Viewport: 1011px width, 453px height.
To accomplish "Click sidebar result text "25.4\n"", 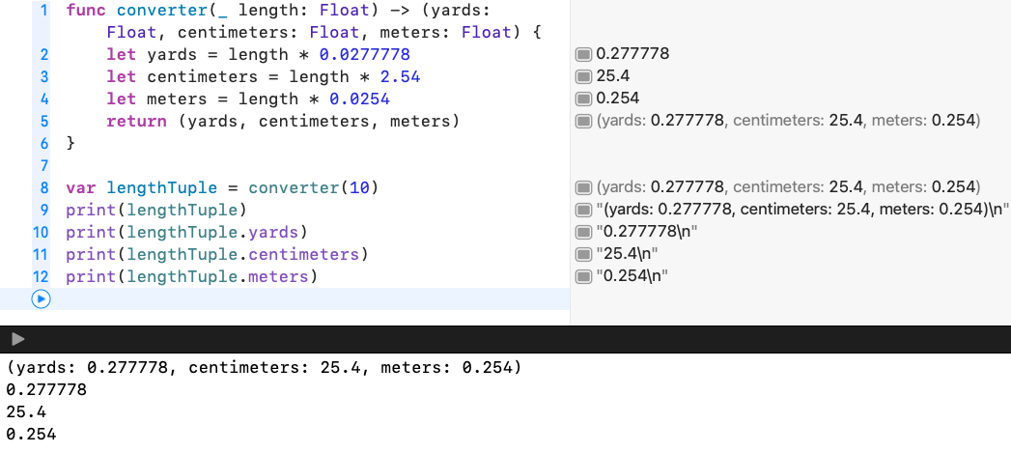I will [627, 254].
